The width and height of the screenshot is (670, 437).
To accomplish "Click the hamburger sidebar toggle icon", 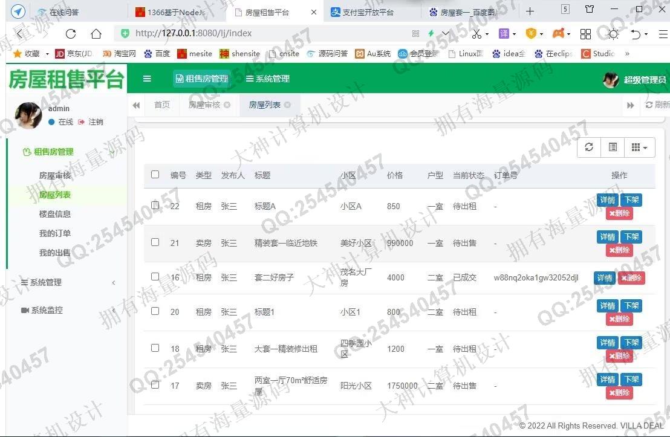I will [x=147, y=79].
